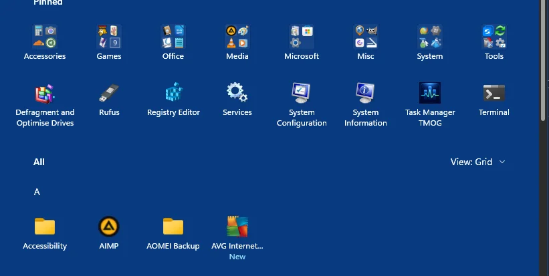Open the Microsoft pinned folder

coord(302,43)
